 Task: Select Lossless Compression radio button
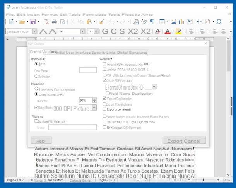[x=36, y=89]
